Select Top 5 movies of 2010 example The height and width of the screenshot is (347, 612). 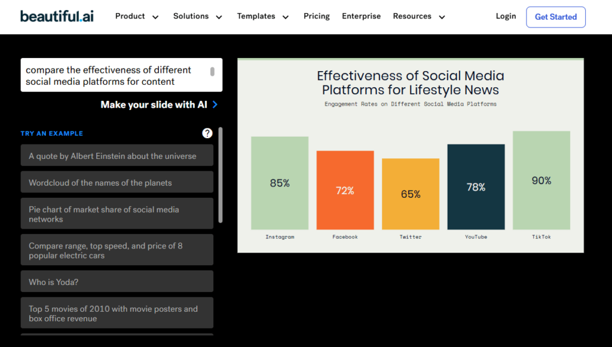pos(117,313)
